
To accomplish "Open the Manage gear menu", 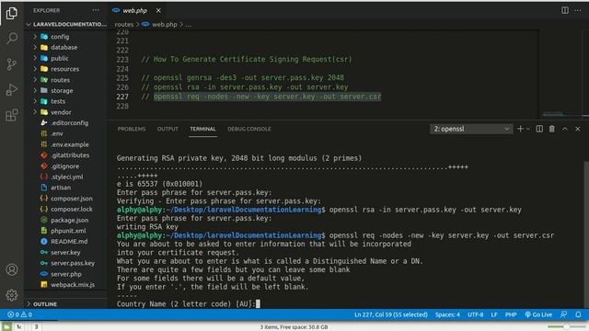I will click(x=12, y=295).
